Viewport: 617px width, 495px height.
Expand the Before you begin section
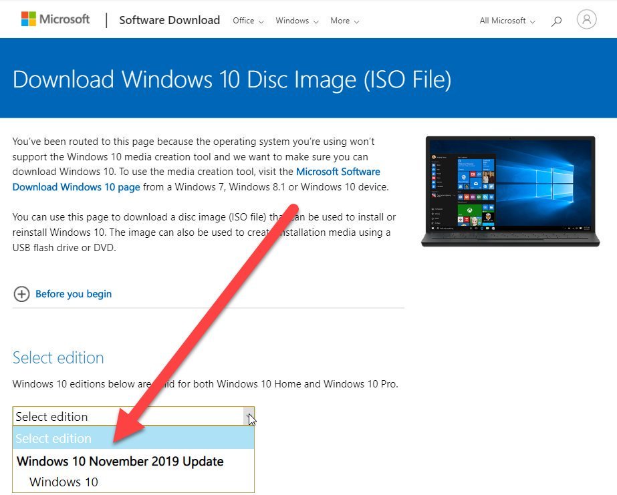(x=74, y=294)
